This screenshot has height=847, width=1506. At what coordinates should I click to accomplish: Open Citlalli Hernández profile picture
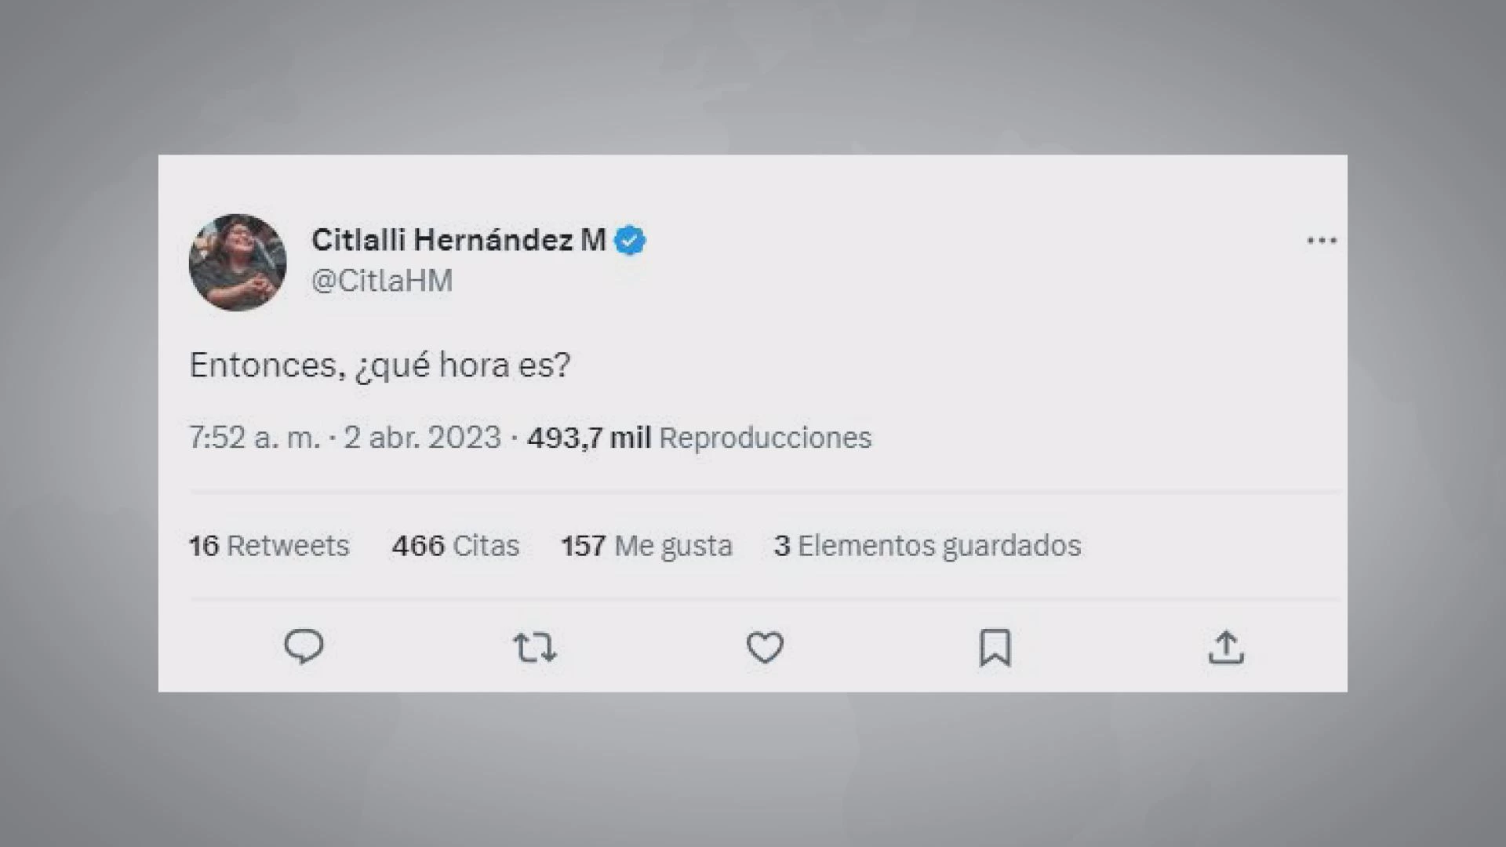[x=238, y=262]
